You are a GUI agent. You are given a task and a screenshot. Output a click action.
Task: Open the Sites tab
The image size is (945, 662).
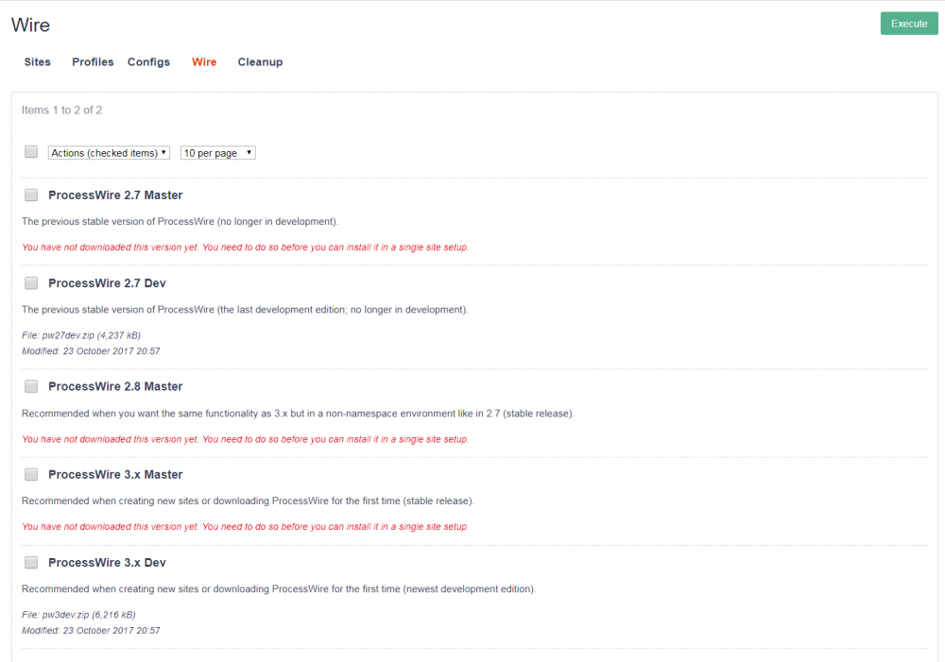click(x=38, y=62)
